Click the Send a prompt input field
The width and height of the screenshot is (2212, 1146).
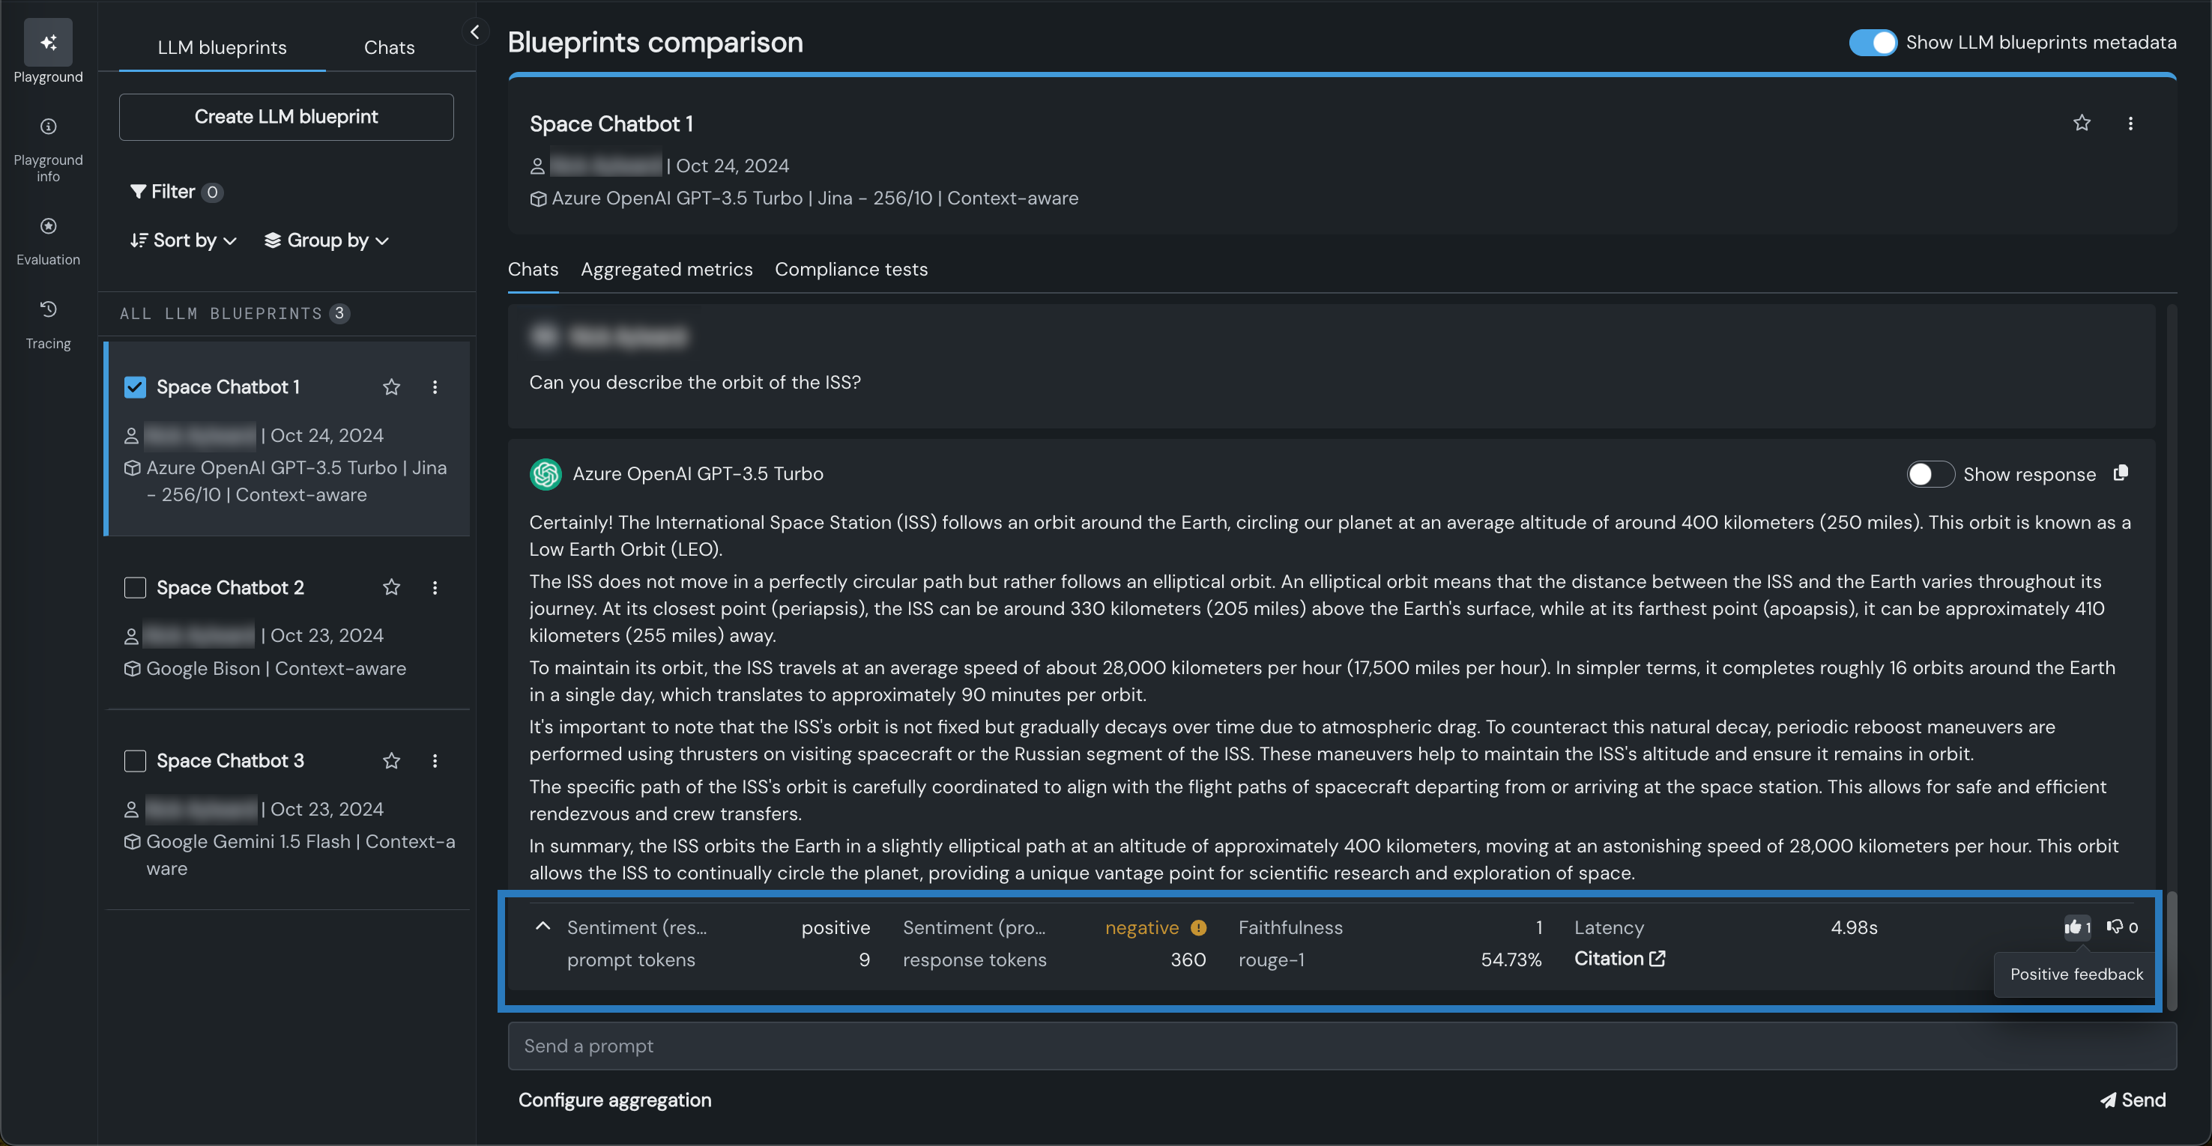1341,1046
